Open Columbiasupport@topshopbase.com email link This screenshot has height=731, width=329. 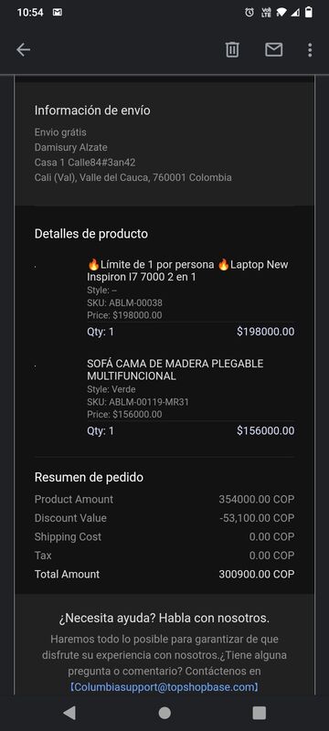(x=164, y=687)
